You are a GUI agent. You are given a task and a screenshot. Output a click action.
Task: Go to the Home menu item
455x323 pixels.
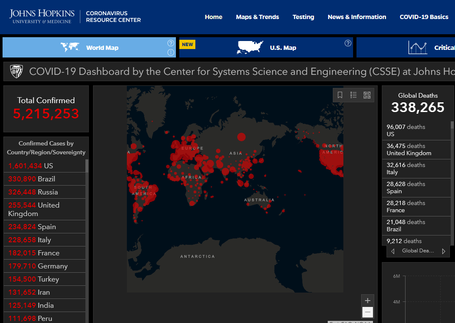(x=213, y=17)
